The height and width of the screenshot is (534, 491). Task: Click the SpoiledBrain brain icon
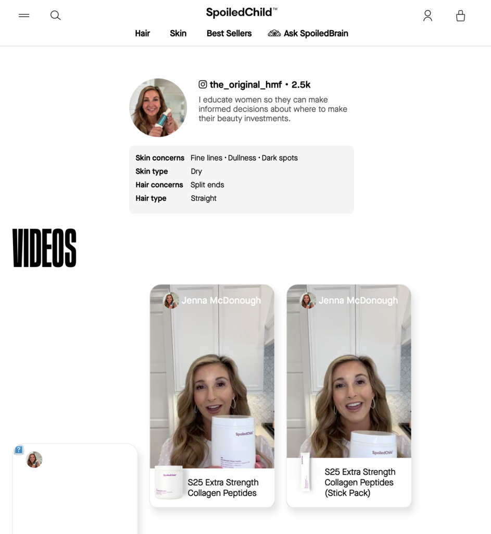(274, 33)
